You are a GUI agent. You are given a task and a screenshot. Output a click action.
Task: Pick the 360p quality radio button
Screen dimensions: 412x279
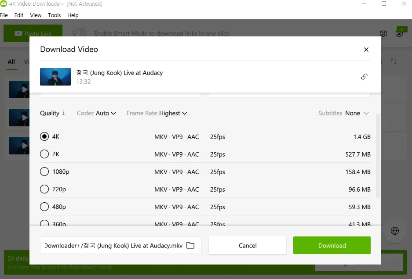[44, 223]
